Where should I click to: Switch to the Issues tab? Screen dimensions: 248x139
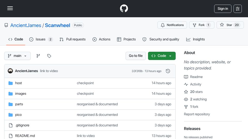pos(41,39)
